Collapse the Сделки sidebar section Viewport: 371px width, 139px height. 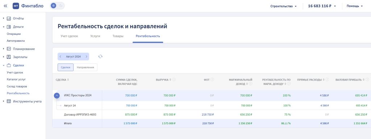click(x=4, y=65)
